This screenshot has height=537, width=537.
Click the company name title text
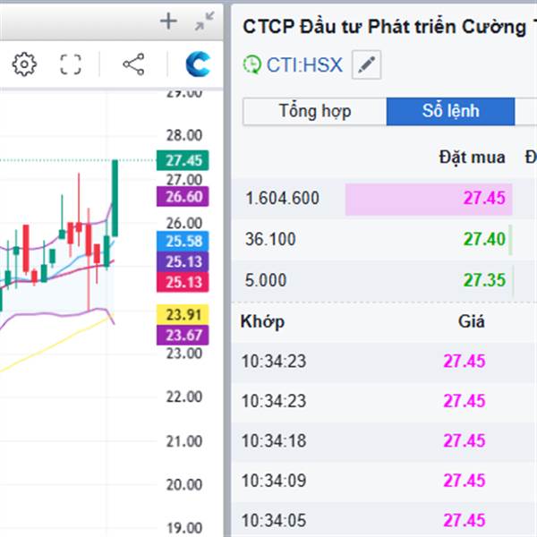point(389,27)
